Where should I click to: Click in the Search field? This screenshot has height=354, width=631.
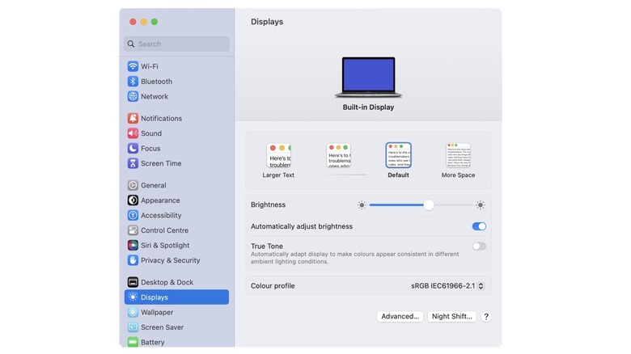176,44
